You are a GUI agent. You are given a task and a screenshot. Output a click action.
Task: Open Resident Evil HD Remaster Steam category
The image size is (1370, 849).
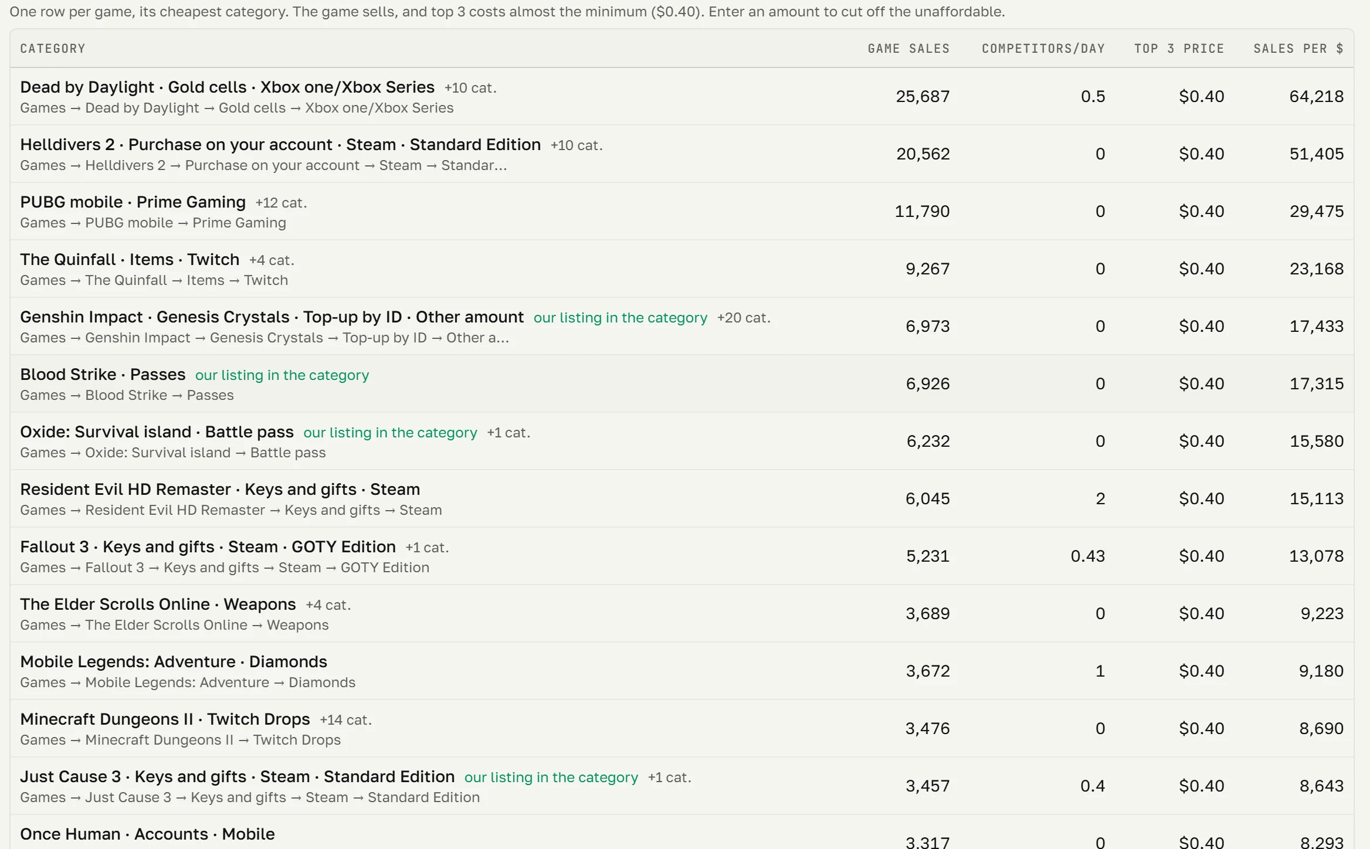point(220,489)
